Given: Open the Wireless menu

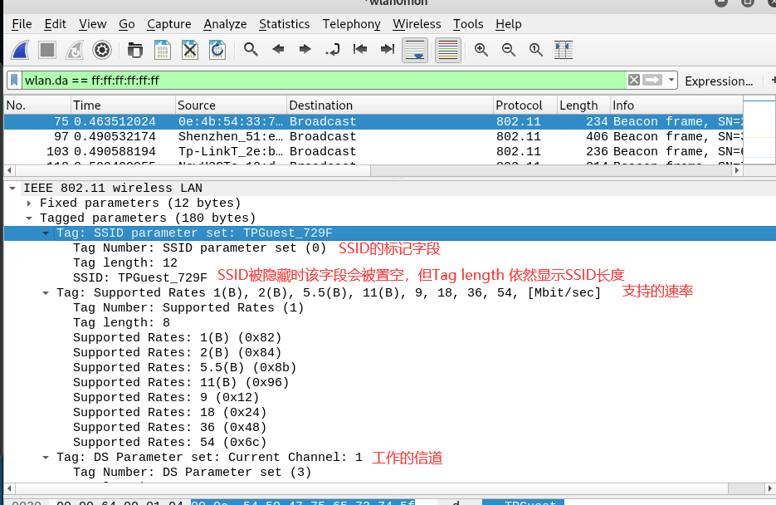Looking at the screenshot, I should 417,24.
